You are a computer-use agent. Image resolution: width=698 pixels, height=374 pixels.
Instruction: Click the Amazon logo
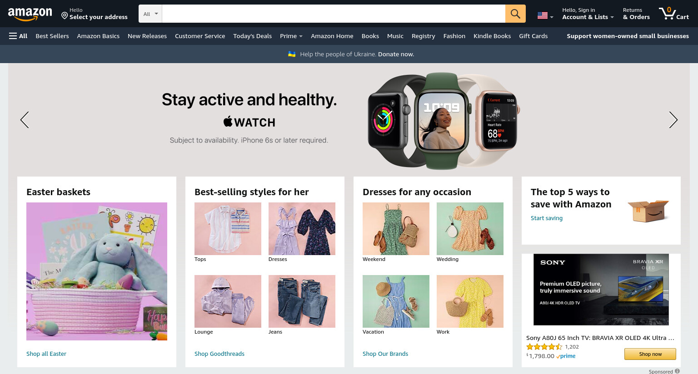[x=30, y=14]
